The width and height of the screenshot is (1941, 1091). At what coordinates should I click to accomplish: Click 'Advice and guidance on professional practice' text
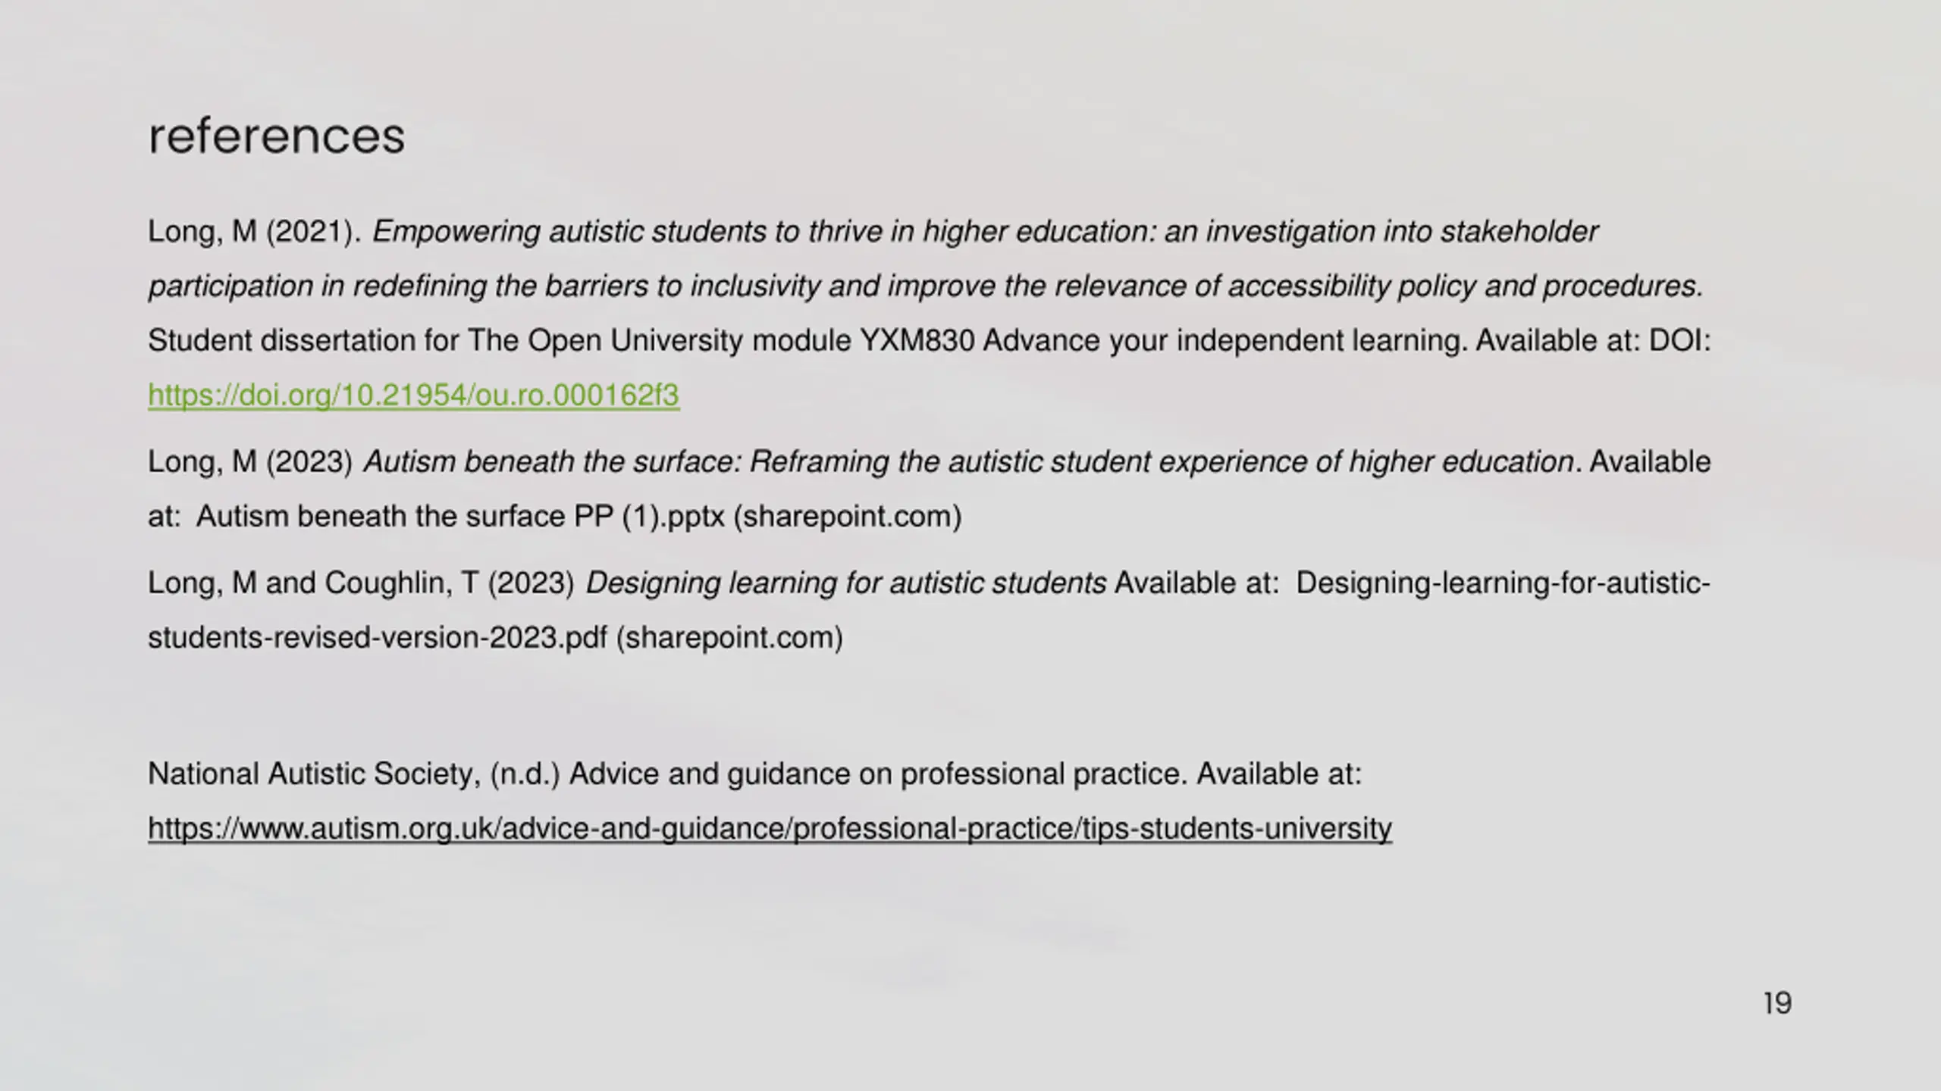pyautogui.click(x=876, y=774)
